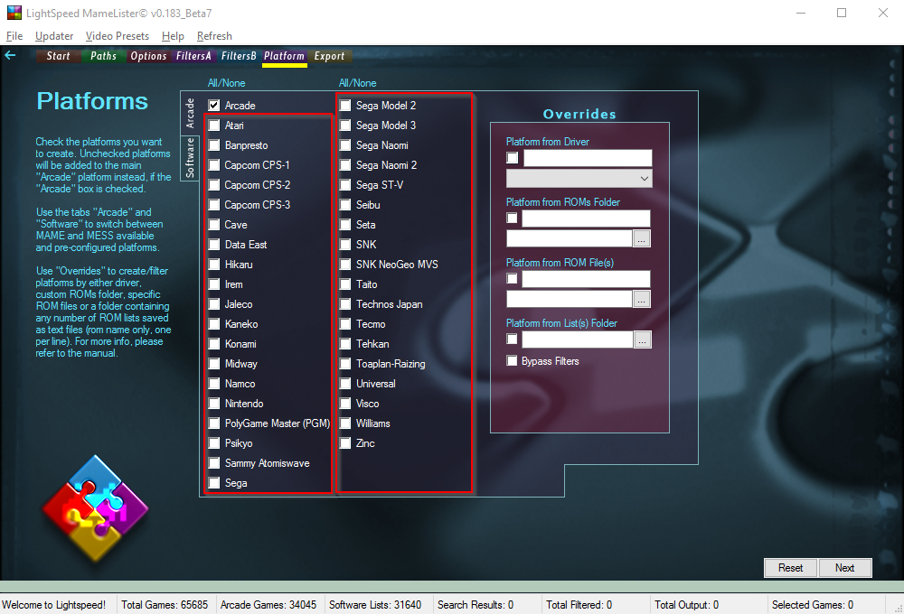Click the LightSpeed app icon in title bar
This screenshot has height=614, width=904.
click(x=14, y=12)
